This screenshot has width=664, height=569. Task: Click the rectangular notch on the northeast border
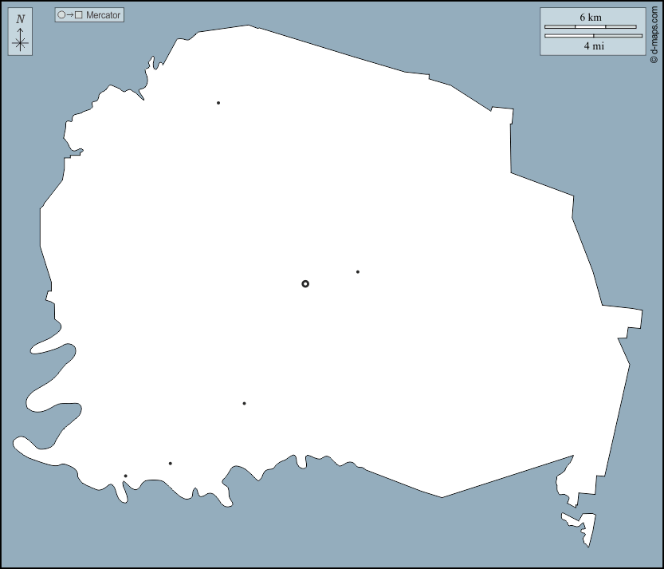(x=502, y=116)
